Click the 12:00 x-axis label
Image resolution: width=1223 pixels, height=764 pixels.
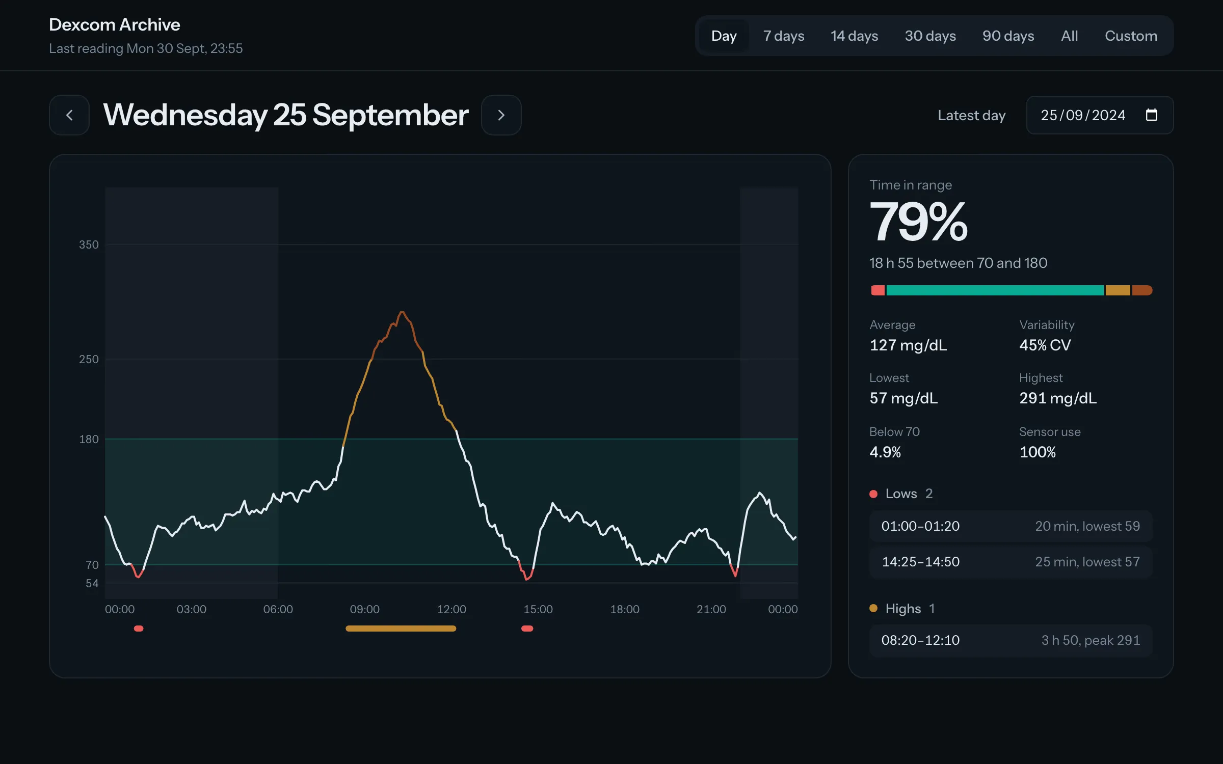[451, 609]
